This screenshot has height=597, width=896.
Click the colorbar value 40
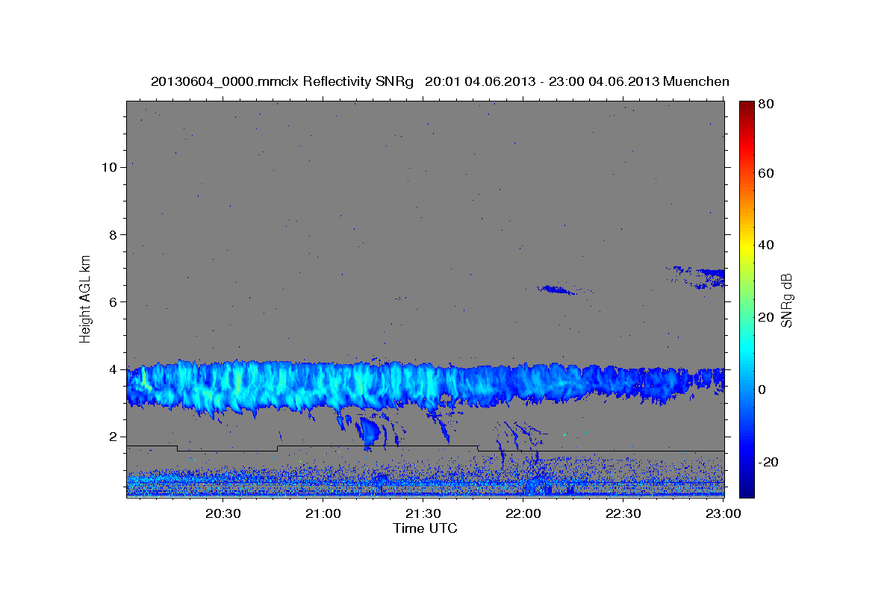pyautogui.click(x=765, y=245)
